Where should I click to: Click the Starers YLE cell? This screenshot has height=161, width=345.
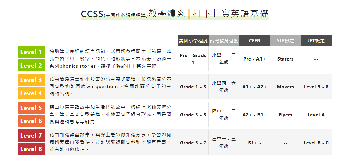click(x=285, y=59)
